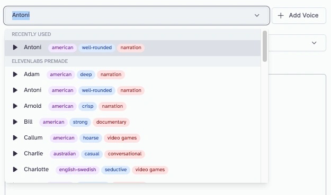Select Bill documentary voice
This screenshot has height=195, width=331.
coord(132,122)
